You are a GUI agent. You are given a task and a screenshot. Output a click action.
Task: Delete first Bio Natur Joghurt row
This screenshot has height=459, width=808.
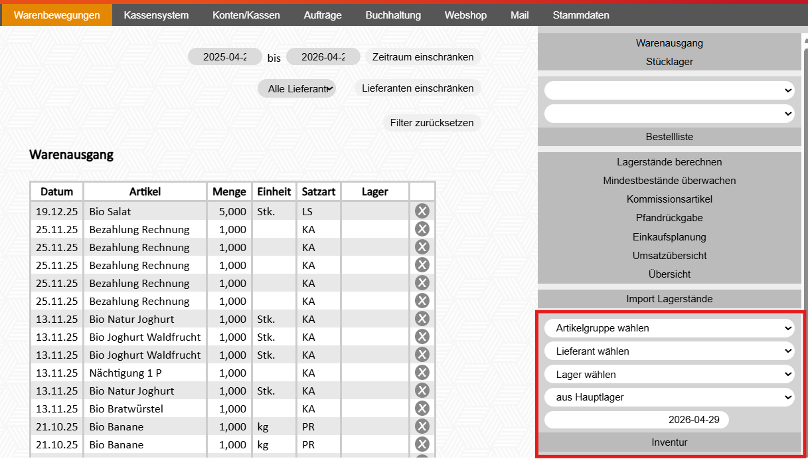click(x=422, y=319)
